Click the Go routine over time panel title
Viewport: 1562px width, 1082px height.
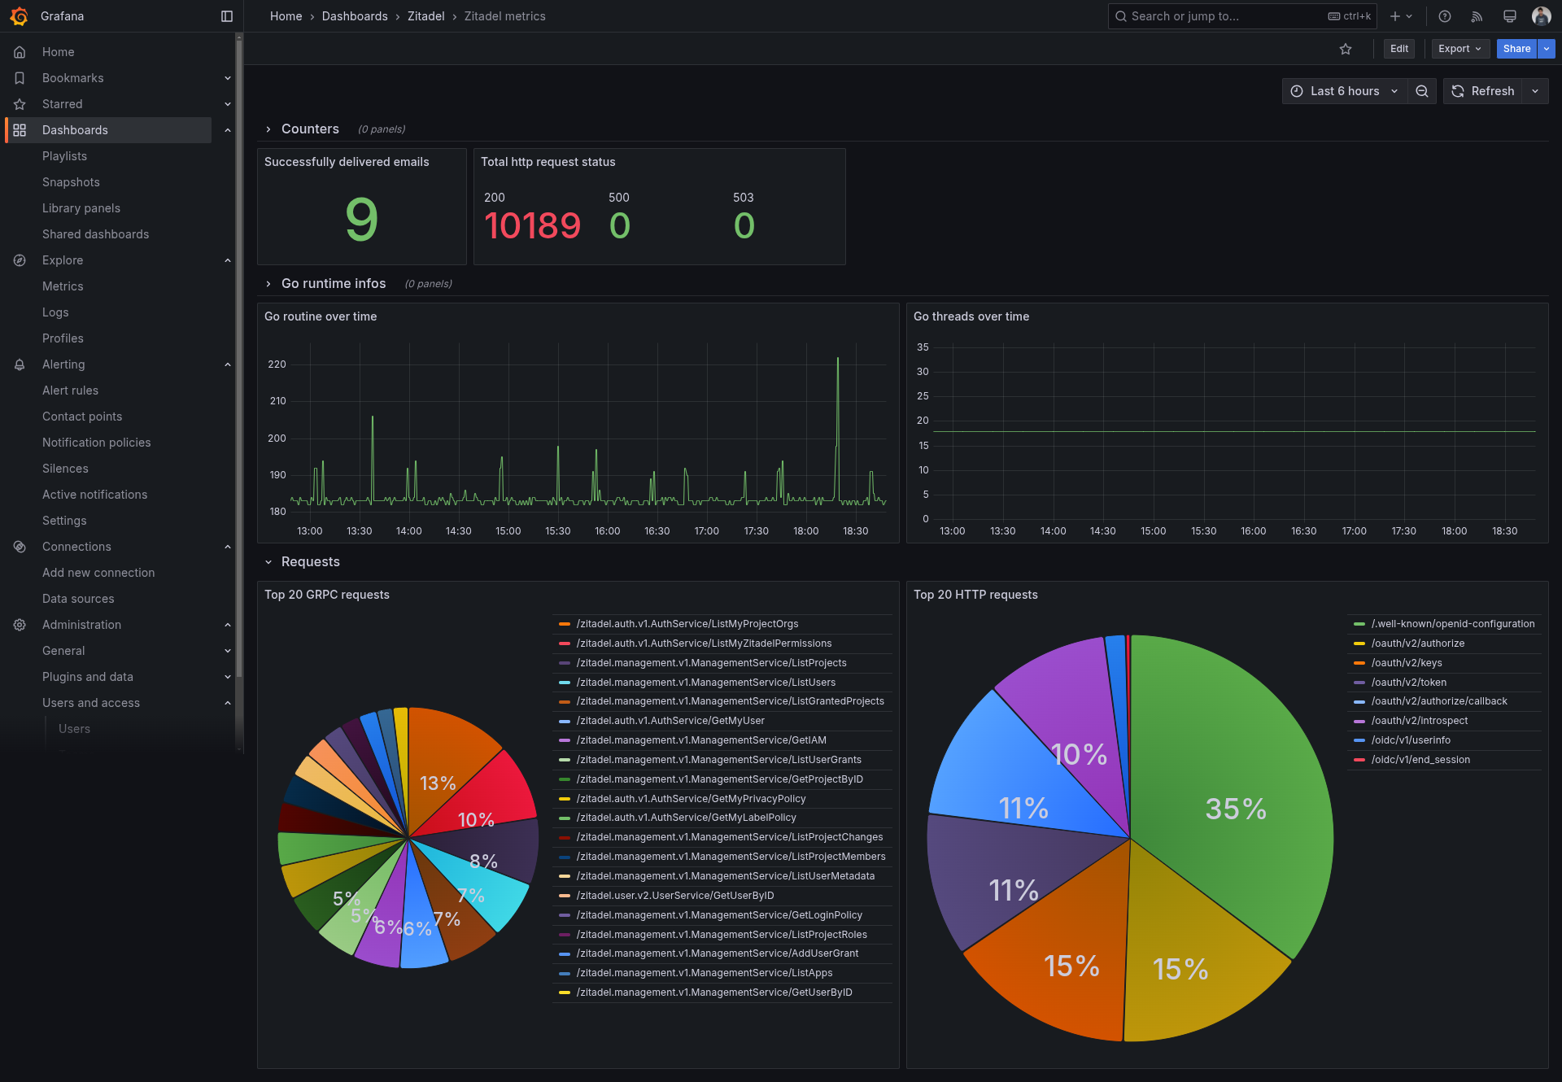click(321, 316)
